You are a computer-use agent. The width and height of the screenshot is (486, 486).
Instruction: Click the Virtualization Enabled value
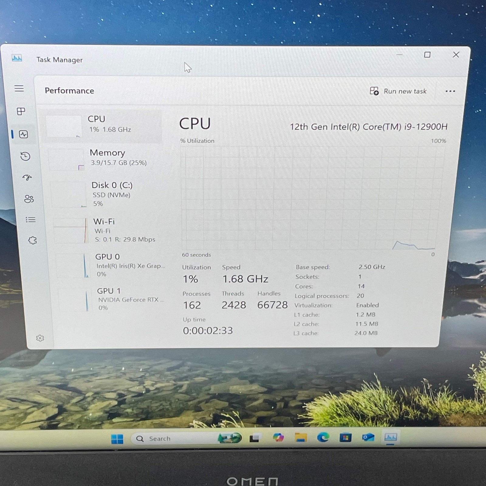click(368, 305)
